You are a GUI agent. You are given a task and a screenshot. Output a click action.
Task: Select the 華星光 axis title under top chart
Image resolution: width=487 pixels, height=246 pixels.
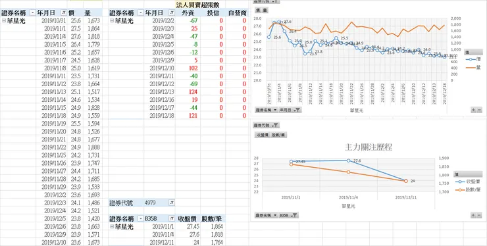click(x=357, y=110)
